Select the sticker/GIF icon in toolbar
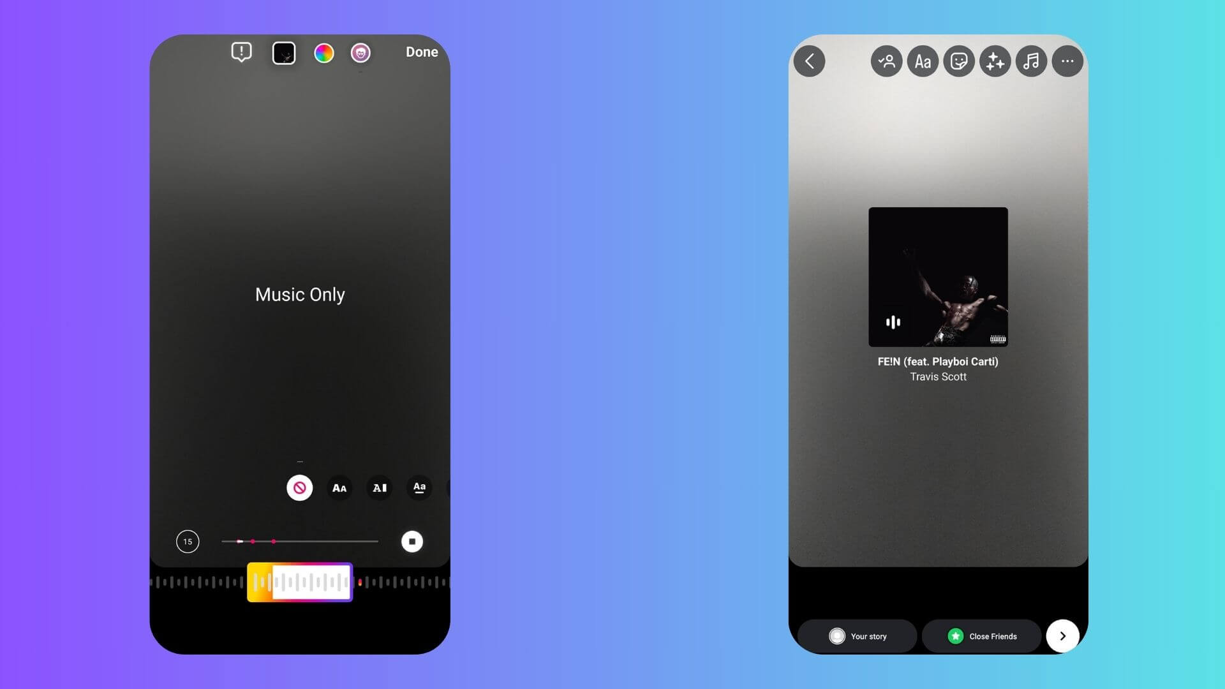Viewport: 1225px width, 689px height. point(959,61)
